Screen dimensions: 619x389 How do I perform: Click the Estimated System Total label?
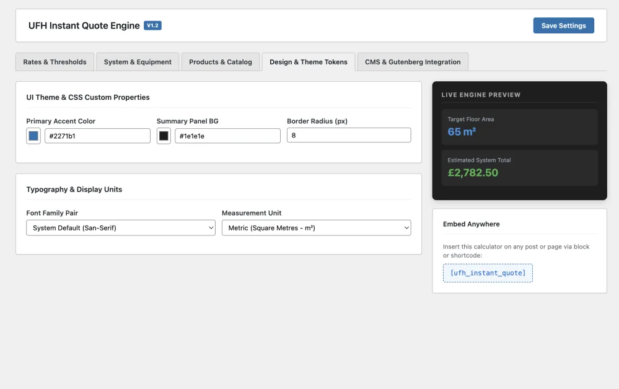[x=479, y=160]
